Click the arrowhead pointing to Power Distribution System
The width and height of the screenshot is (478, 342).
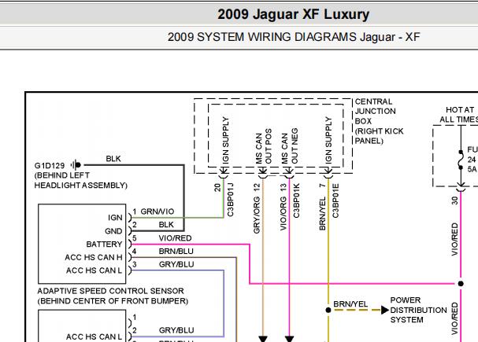[385, 310]
